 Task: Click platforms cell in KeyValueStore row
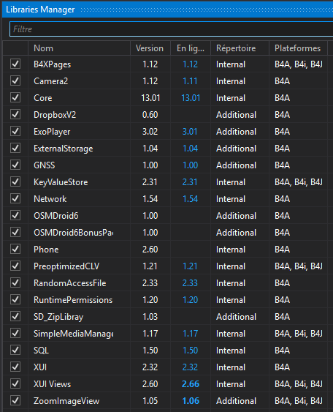[x=299, y=181]
